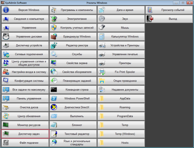The width and height of the screenshot is (194, 148).
Task: Open the Hosts file button
Action: click(121, 143)
